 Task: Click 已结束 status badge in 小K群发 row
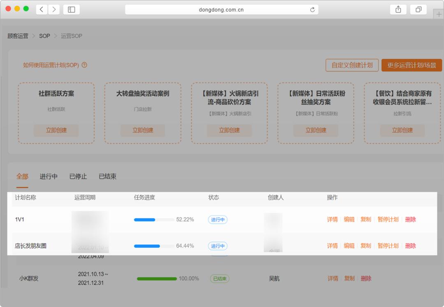[220, 279]
